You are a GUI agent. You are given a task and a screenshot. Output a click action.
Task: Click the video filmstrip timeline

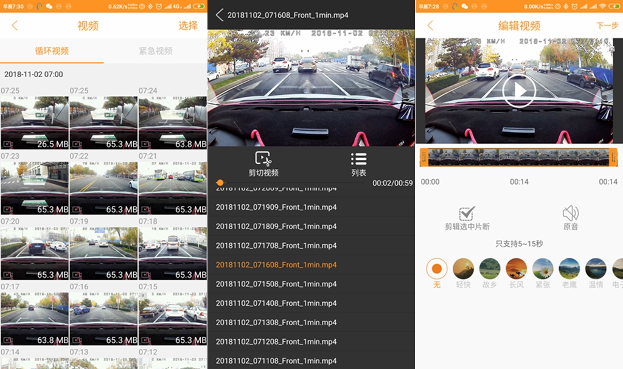tap(518, 157)
